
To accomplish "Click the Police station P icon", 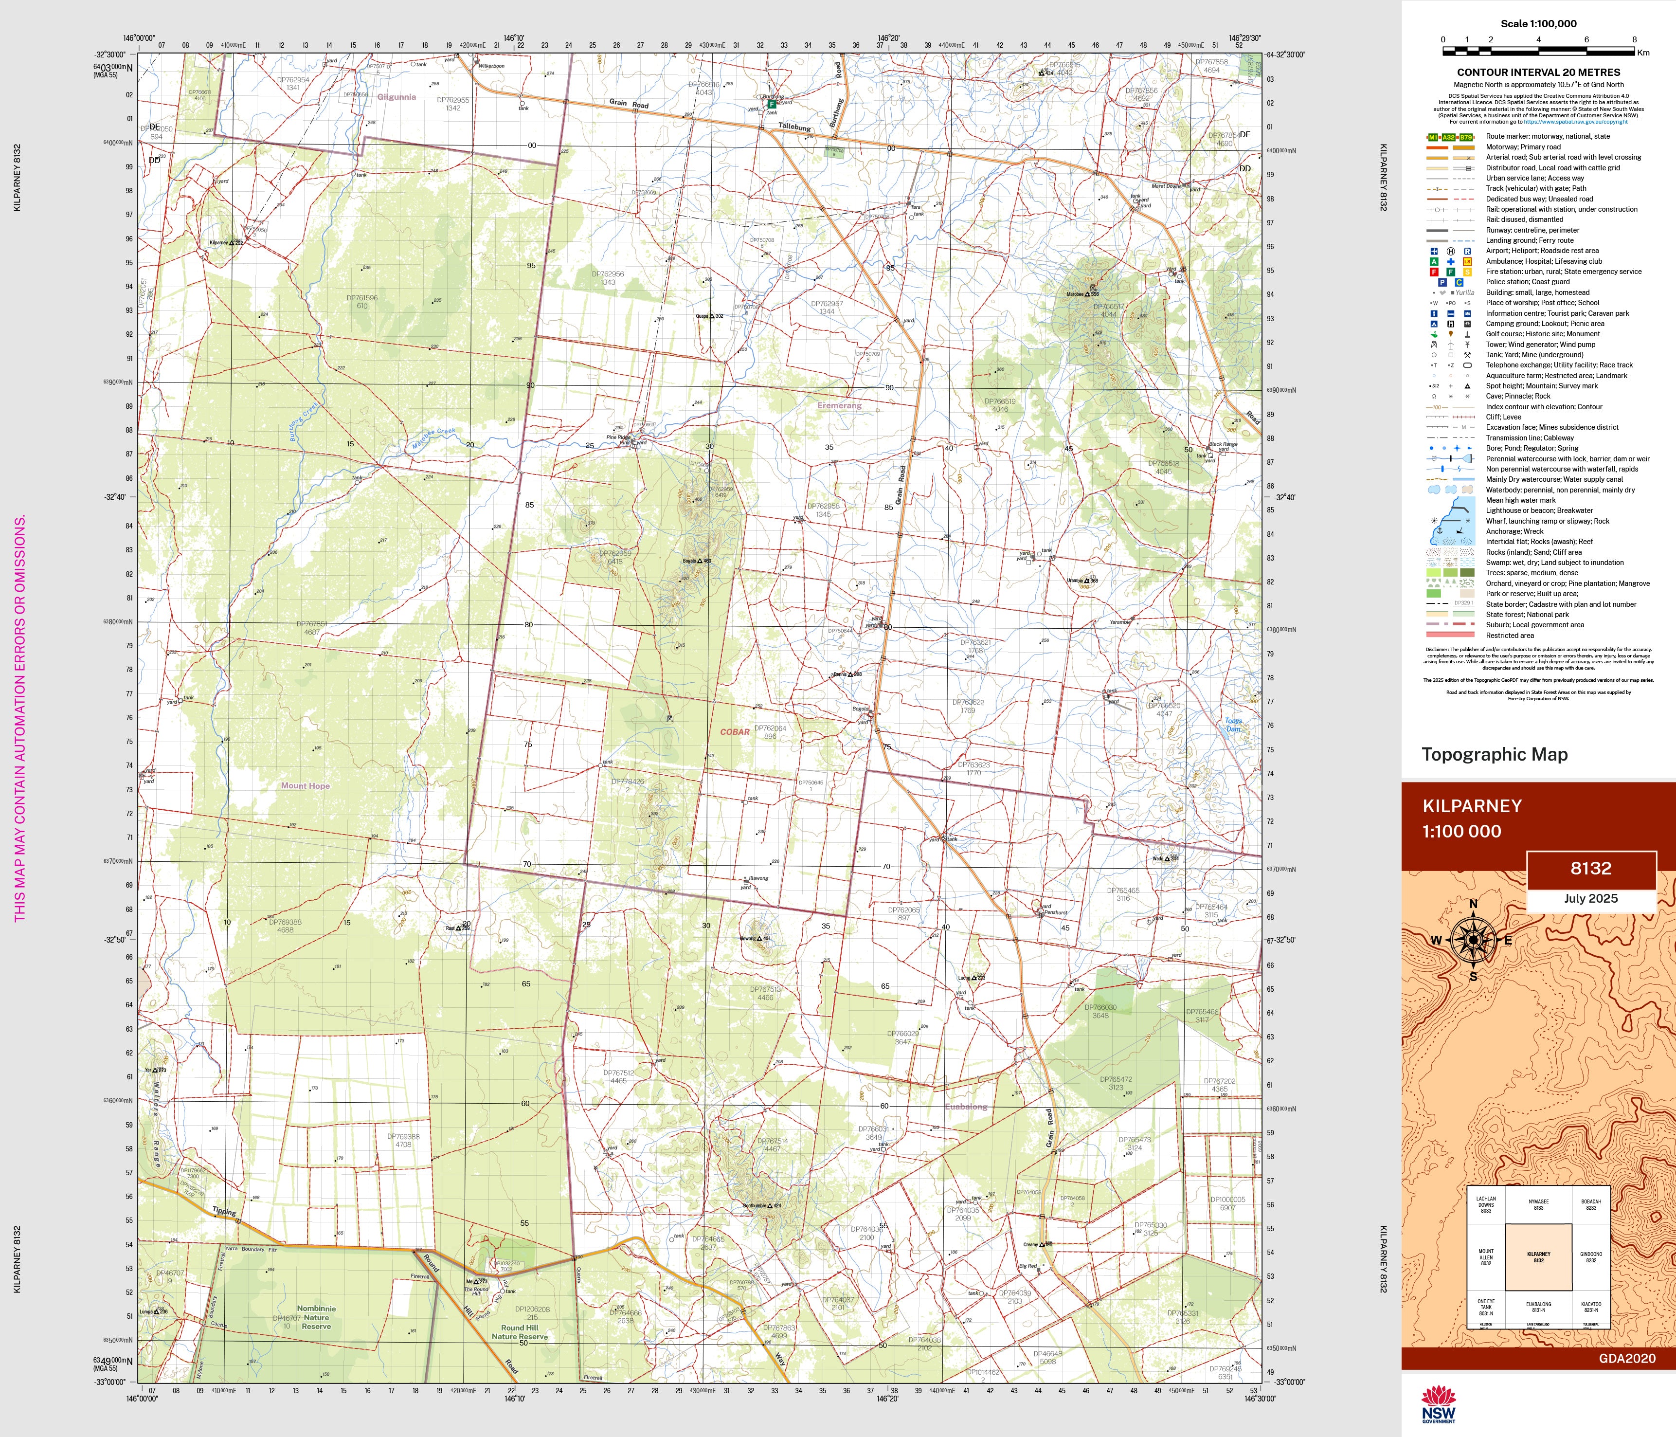I will click(1442, 282).
